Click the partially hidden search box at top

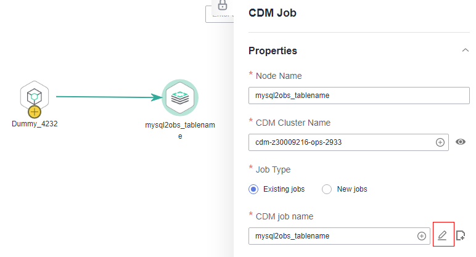click(220, 14)
